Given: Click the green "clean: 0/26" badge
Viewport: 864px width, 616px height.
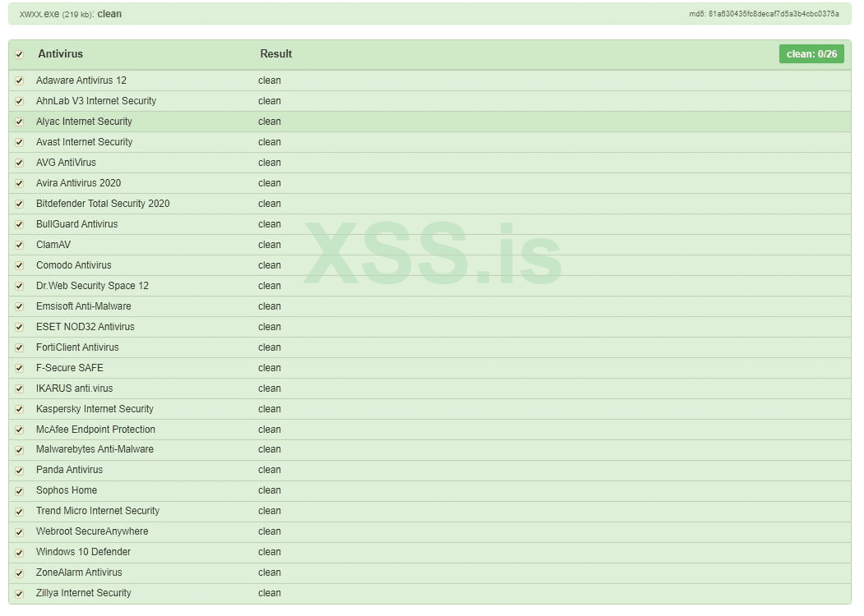Looking at the screenshot, I should (811, 54).
